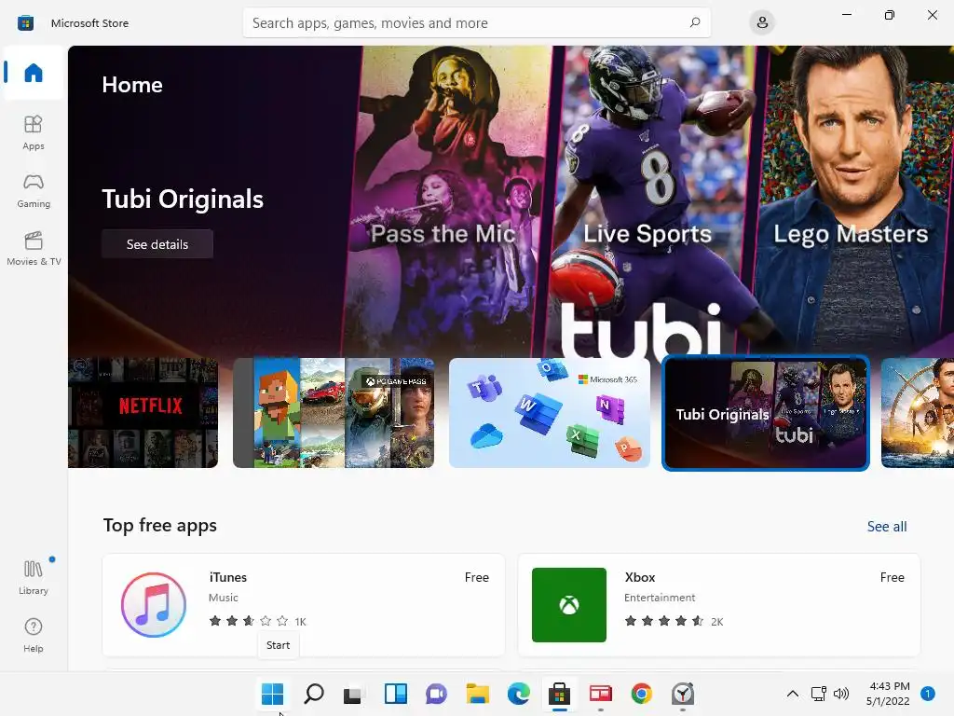Click the Tubi Originals hero heading

pos(183,200)
